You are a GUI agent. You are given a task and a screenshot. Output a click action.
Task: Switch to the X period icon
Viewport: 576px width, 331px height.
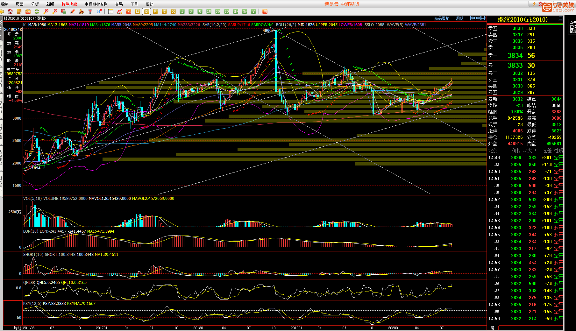[x=173, y=11]
